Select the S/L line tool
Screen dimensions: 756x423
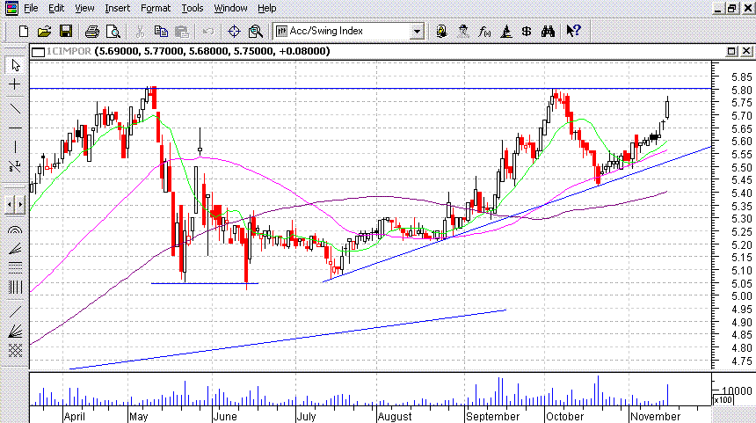(16, 166)
